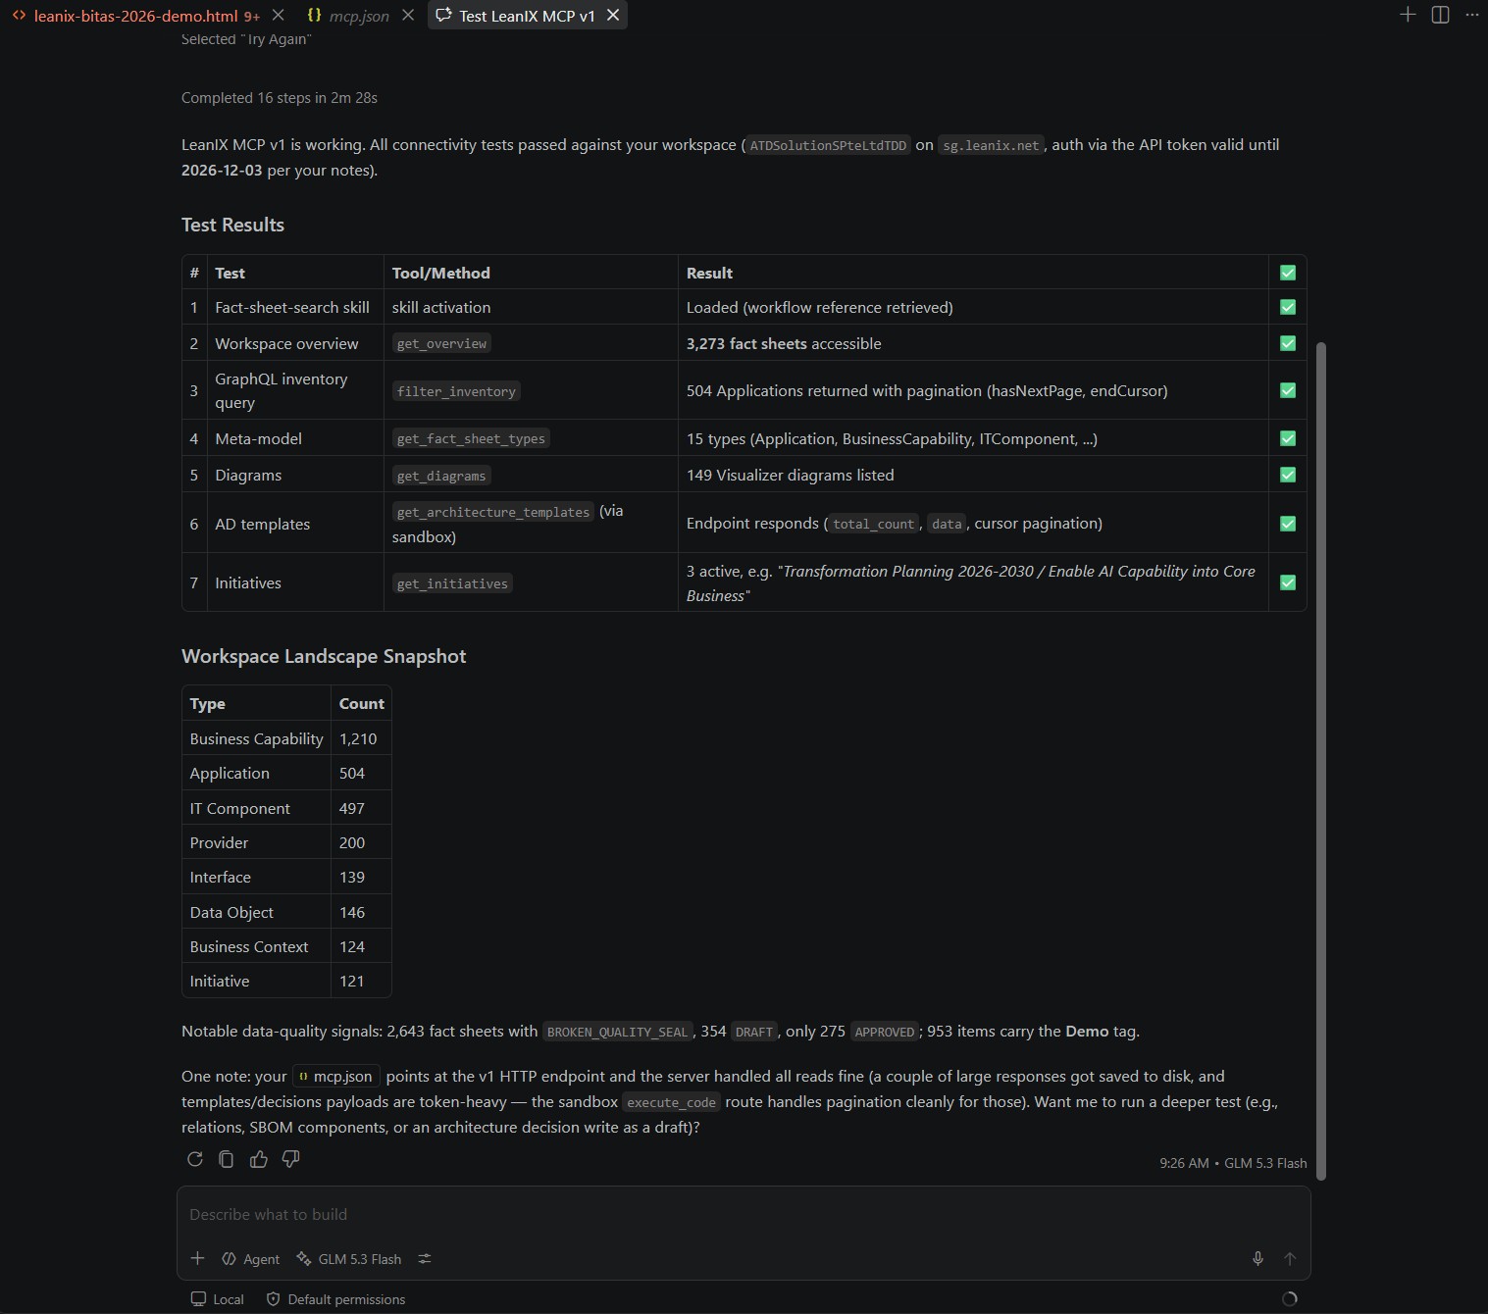Click 149 Visualizer diagrams listed result
The height and width of the screenshot is (1314, 1488).
(x=790, y=475)
